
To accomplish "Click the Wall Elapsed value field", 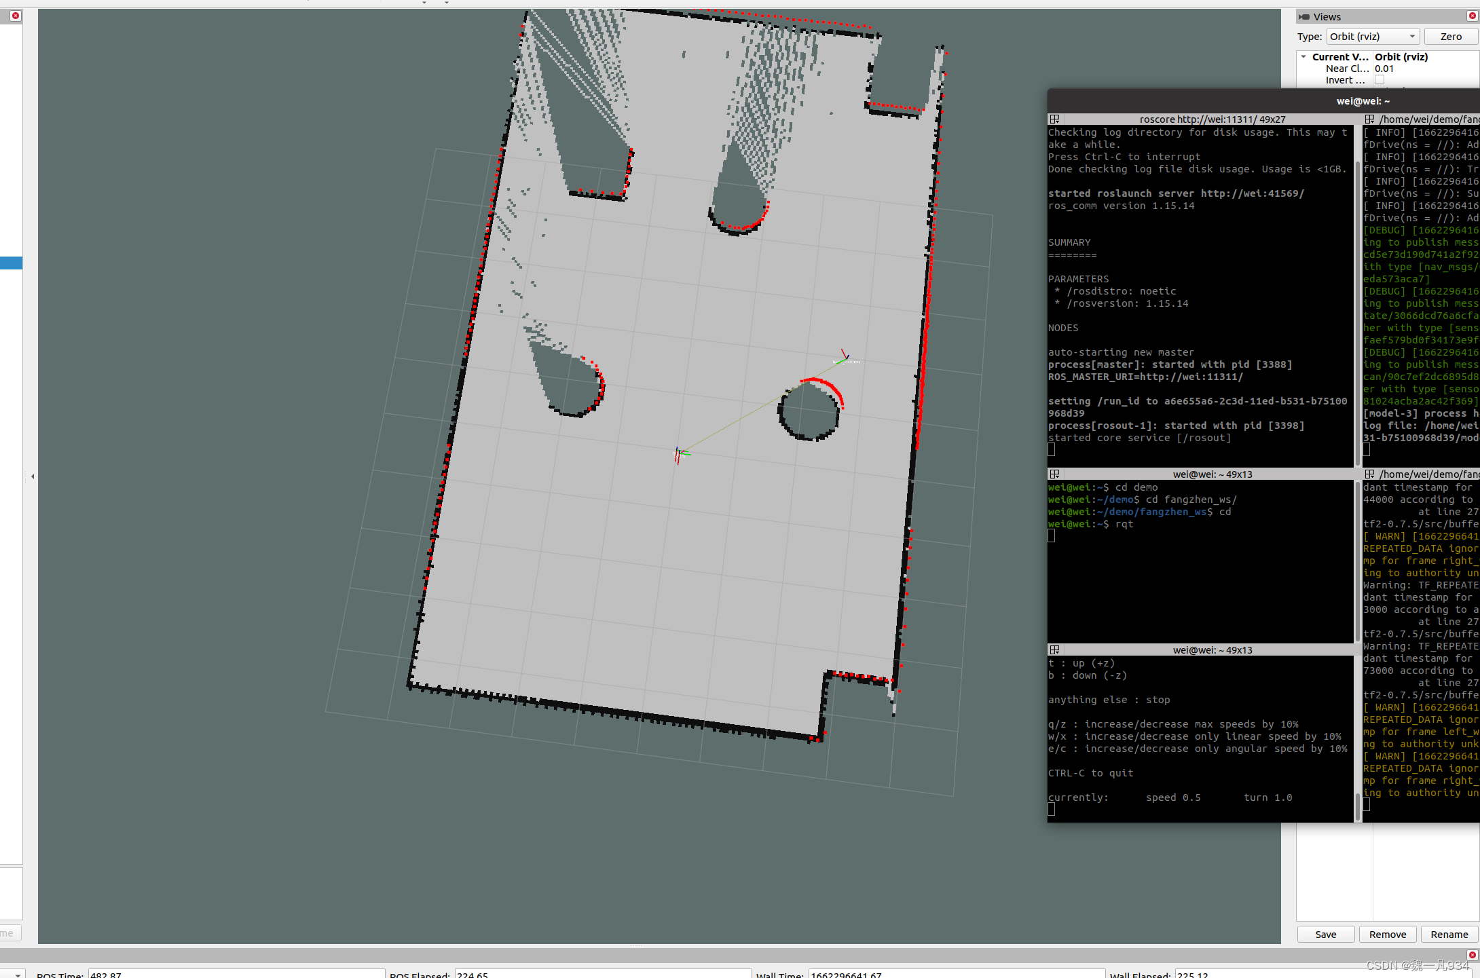I will (1323, 974).
